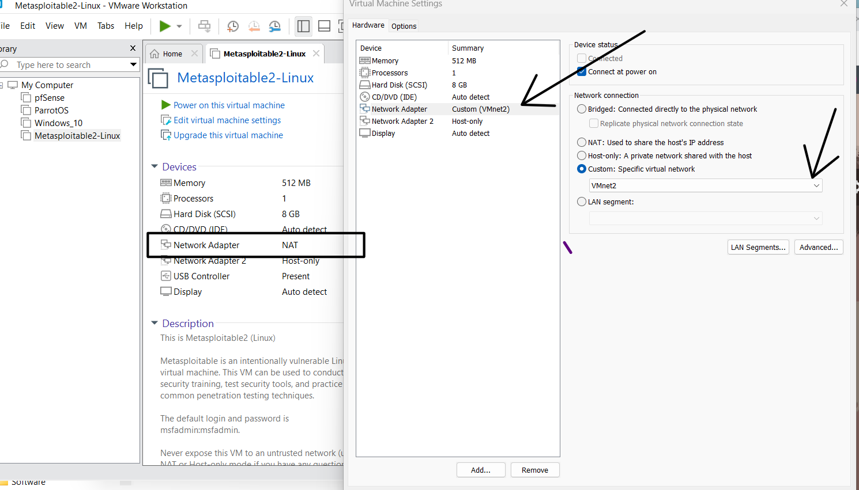Take a snapshot using the toolbar icon
Screen dimensions: 859x490
click(233, 26)
